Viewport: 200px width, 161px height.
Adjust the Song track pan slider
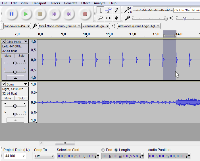pyautogui.click(x=15, y=114)
